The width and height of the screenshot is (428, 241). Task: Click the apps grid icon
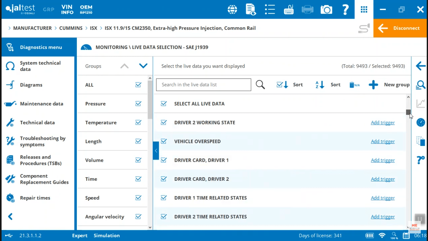point(364,10)
